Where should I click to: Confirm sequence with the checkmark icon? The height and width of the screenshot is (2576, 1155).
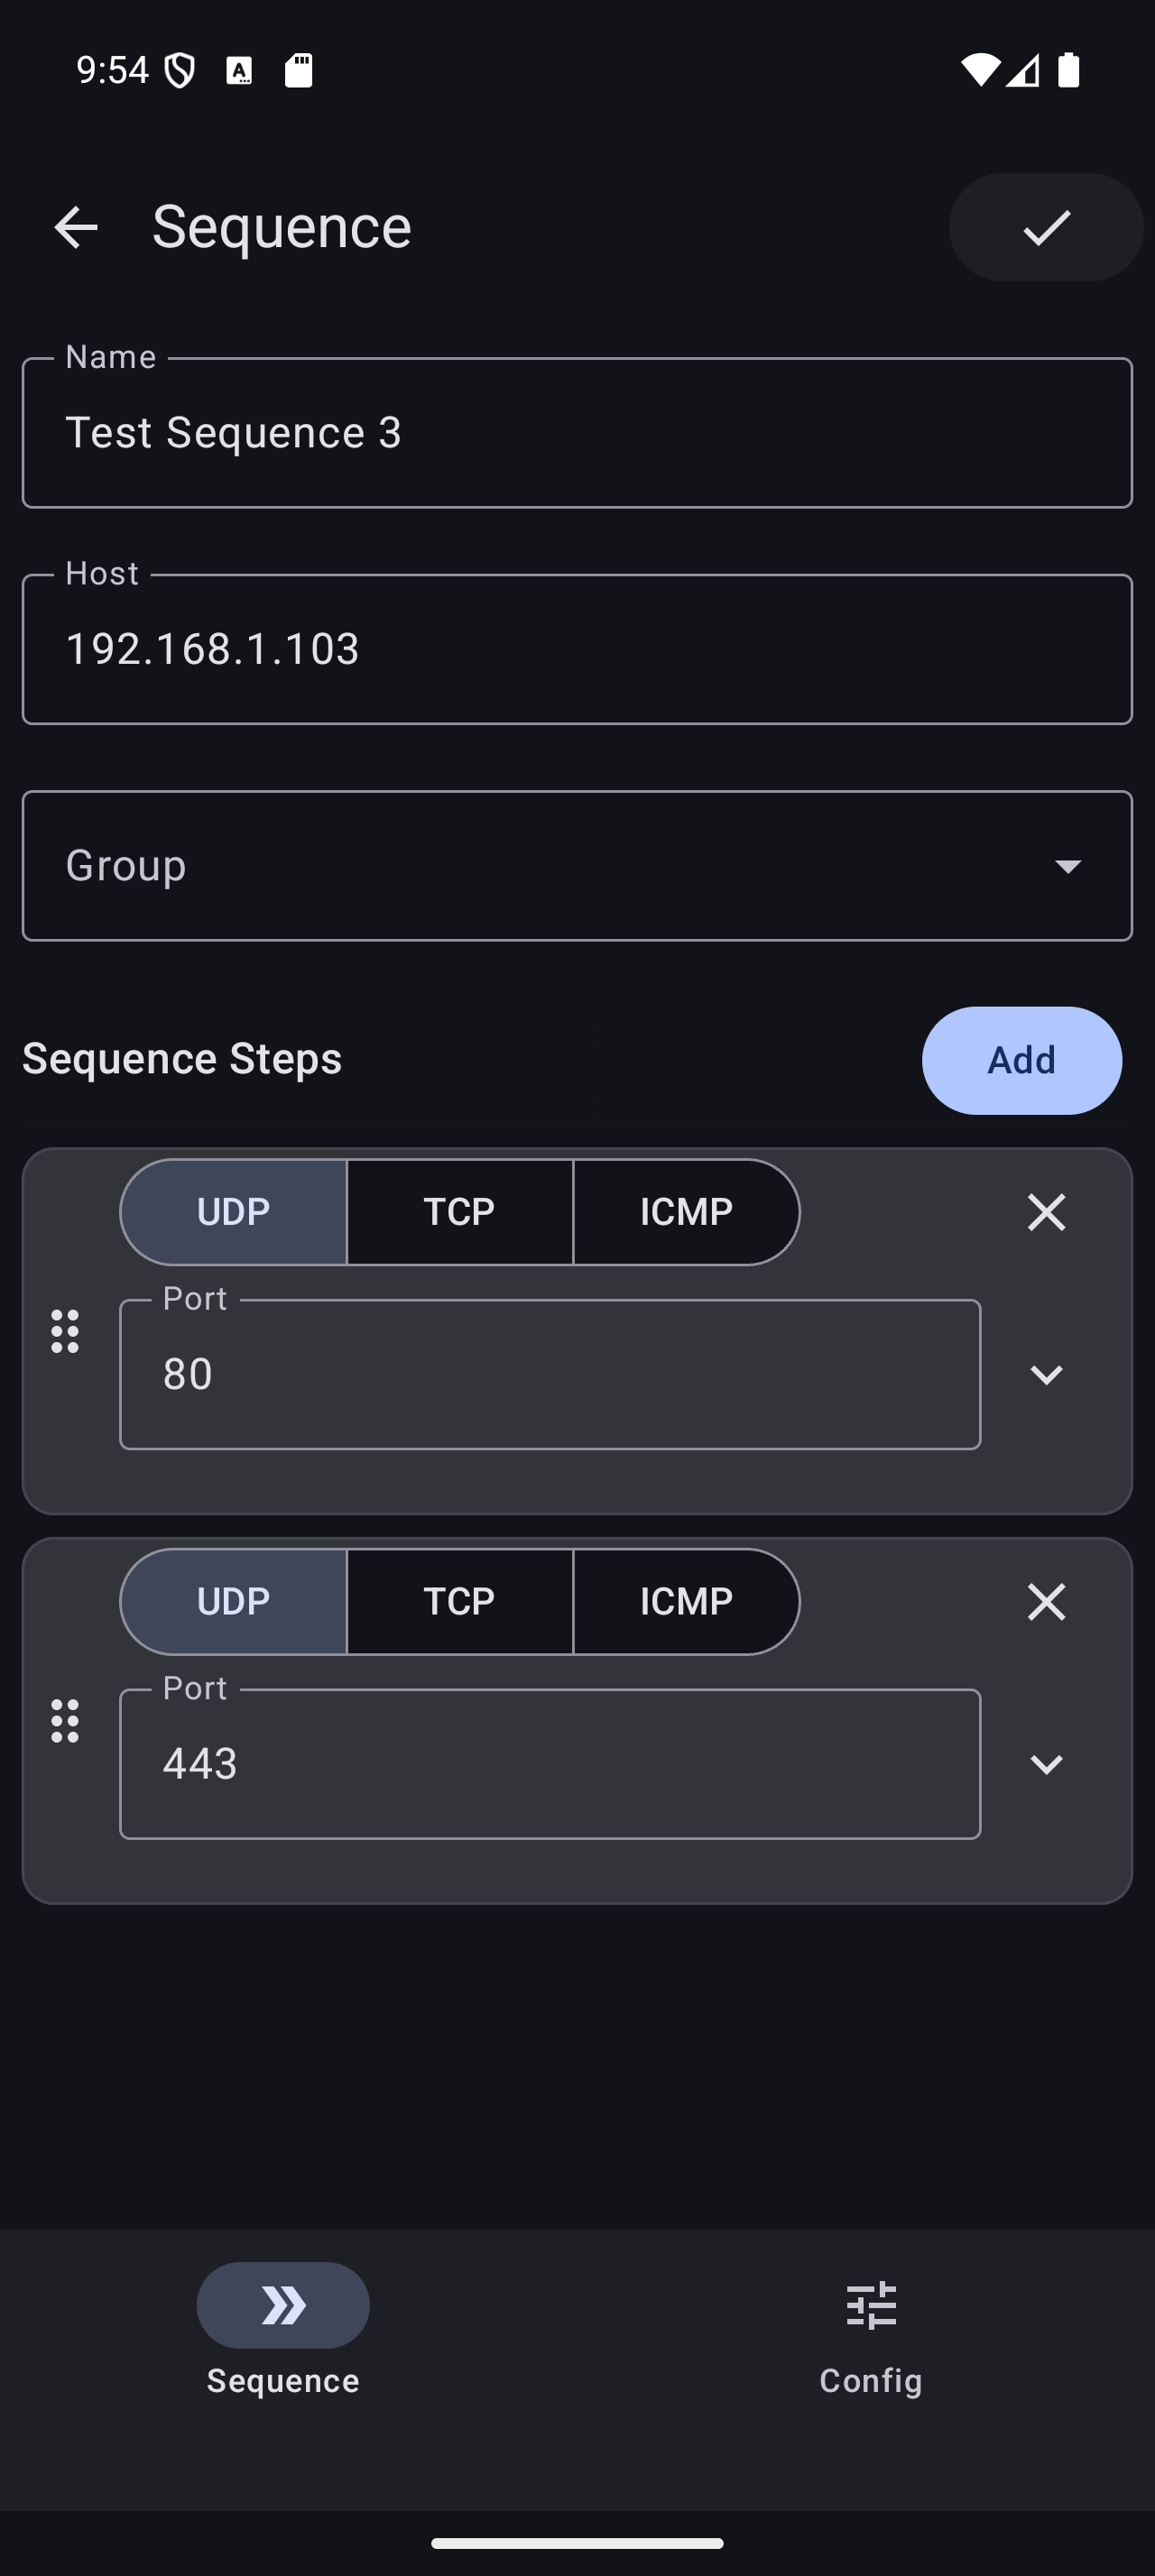tap(1046, 227)
